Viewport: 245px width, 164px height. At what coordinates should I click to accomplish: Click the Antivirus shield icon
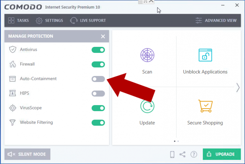(13, 50)
